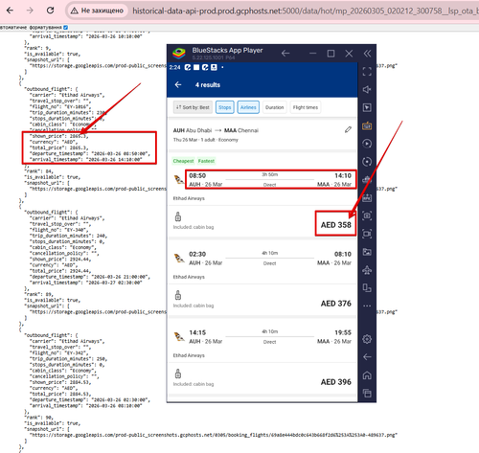Viewport: 479px width, 453px height.
Task: Open the Flight times filter chip
Action: [306, 107]
